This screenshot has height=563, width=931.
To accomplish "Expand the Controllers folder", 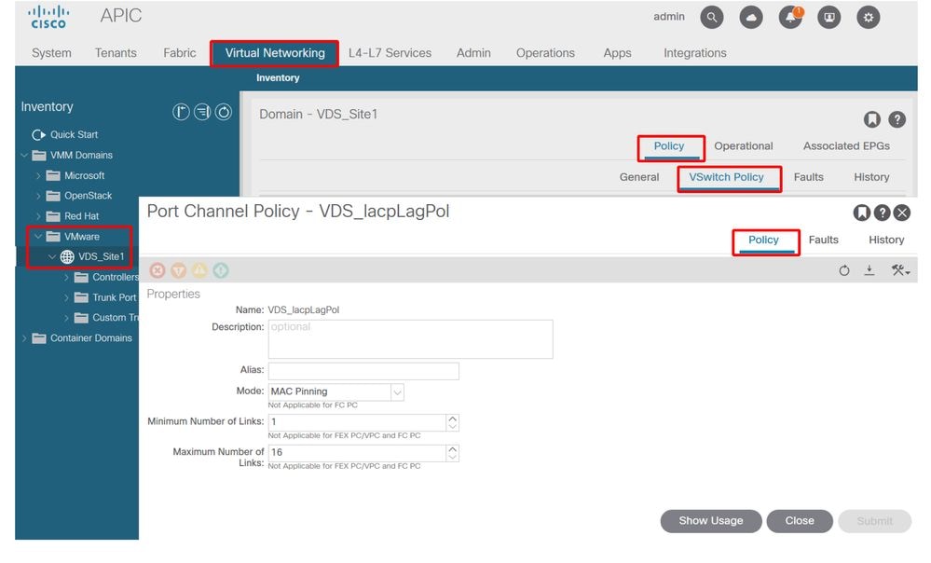I will [66, 278].
